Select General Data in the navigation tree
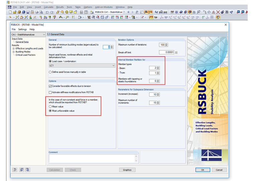The height and width of the screenshot is (181, 254). [x=22, y=42]
